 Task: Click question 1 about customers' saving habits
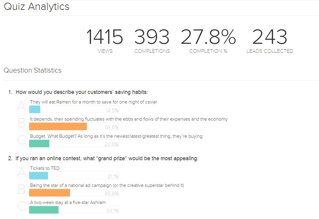tap(78, 92)
